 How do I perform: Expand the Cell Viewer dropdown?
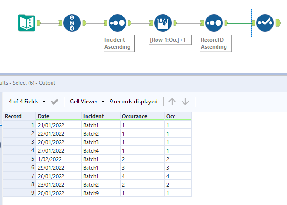87,102
